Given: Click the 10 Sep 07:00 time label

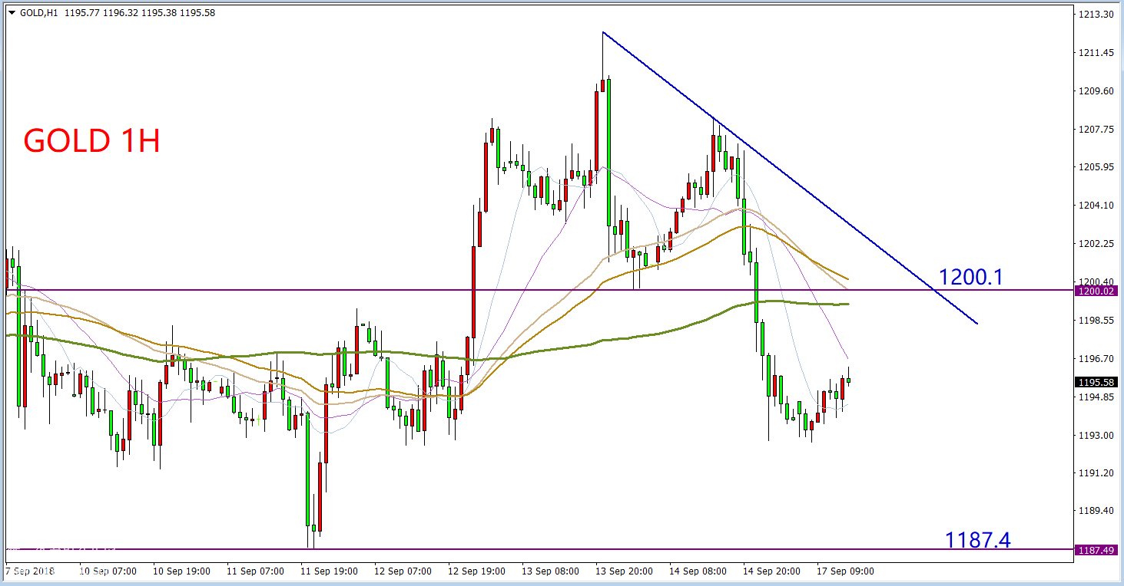Looking at the screenshot, I should point(108,571).
